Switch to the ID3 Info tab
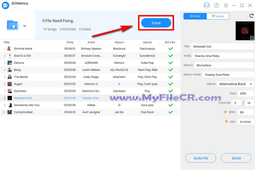 195,16
